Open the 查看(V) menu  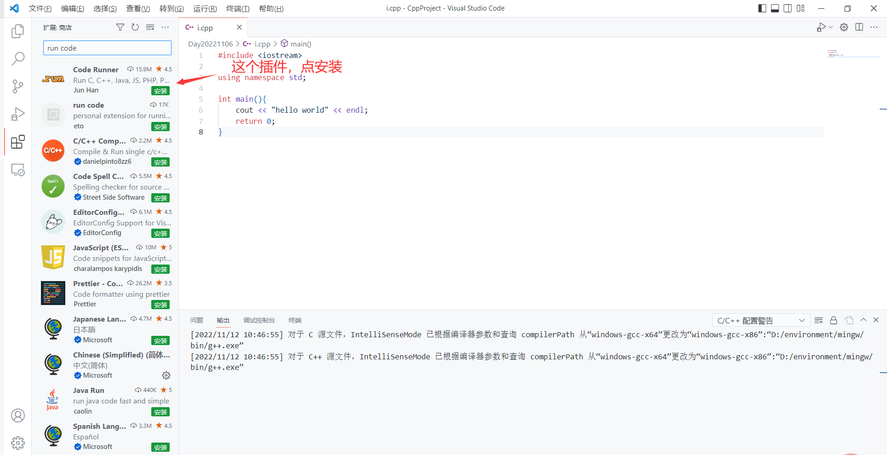[138, 8]
